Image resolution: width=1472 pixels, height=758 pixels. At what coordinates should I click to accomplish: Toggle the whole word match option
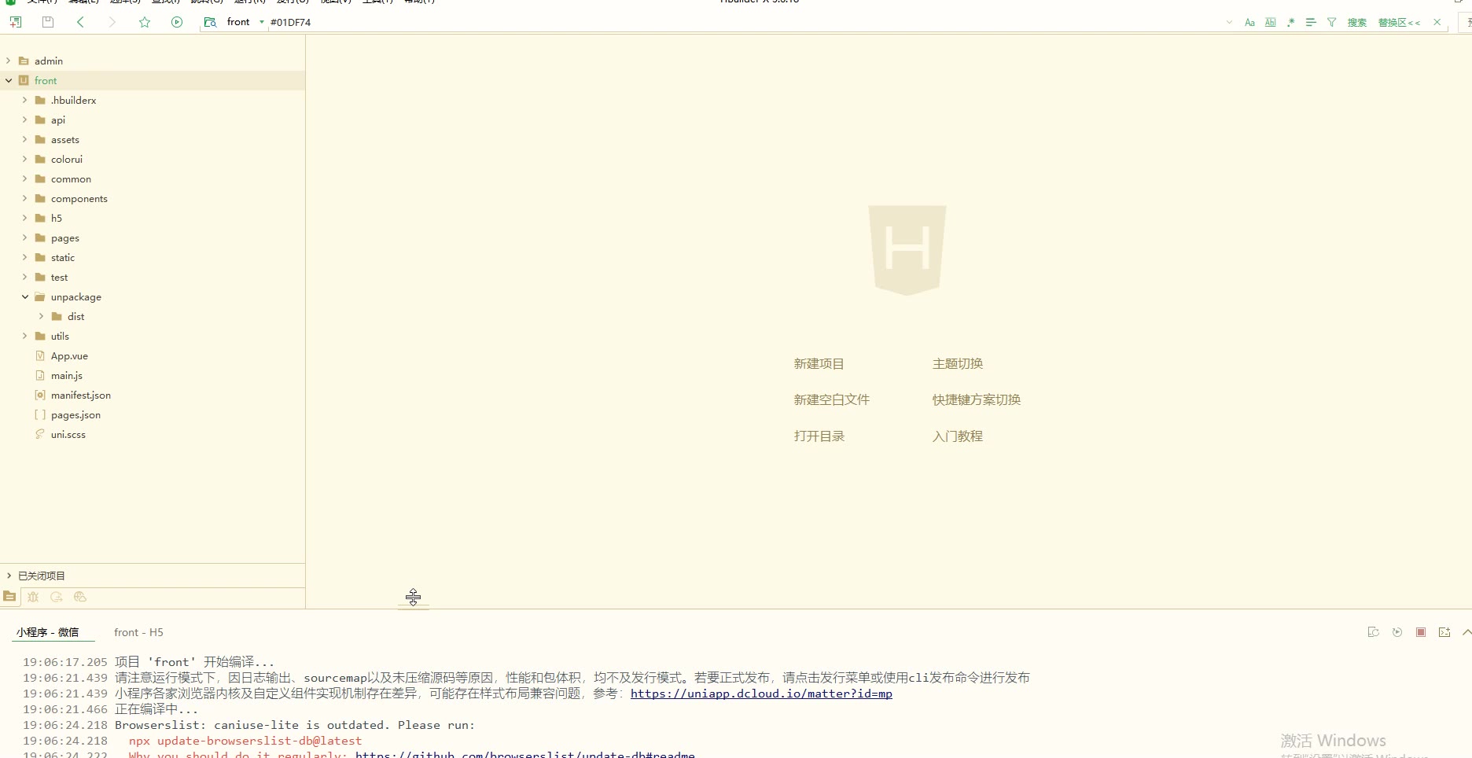point(1270,22)
